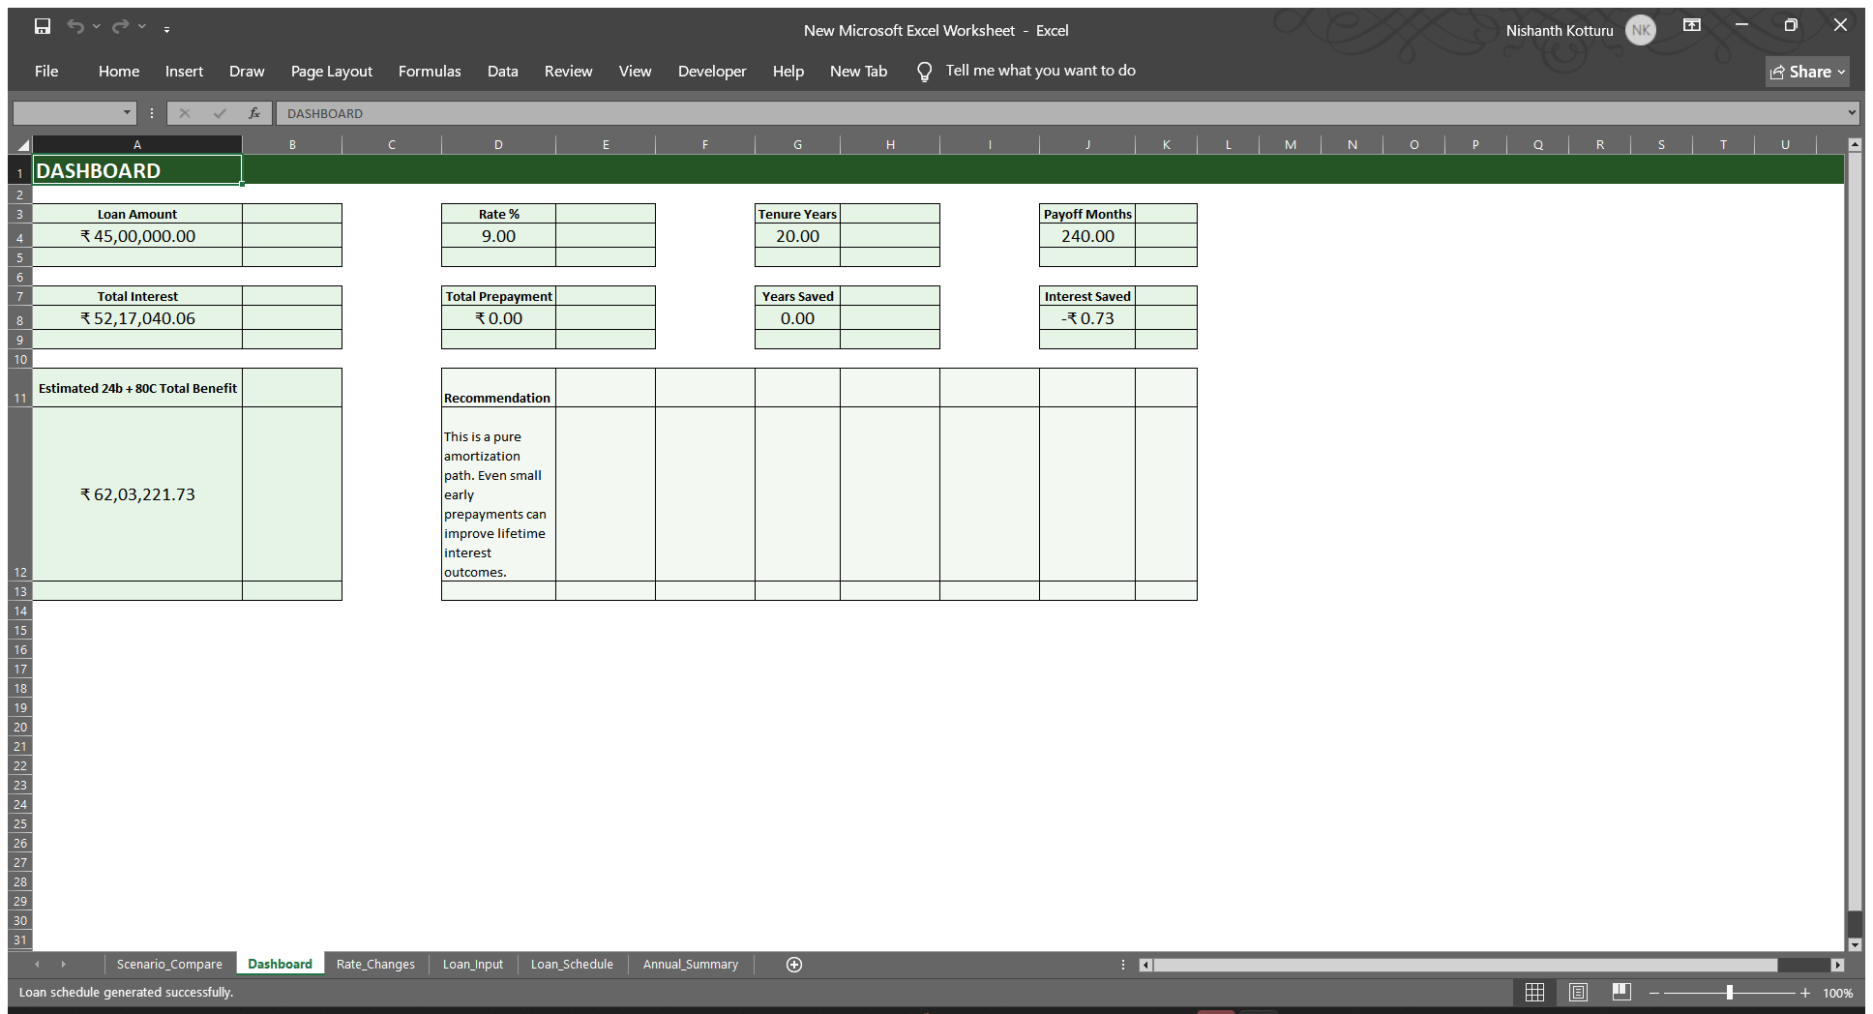Select the Rate % value 9.00 cell

point(498,236)
